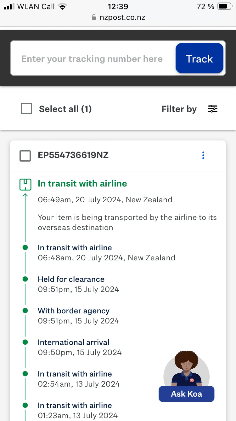Open tracking number EP554736619NZ details
The image size is (236, 421).
click(x=73, y=155)
